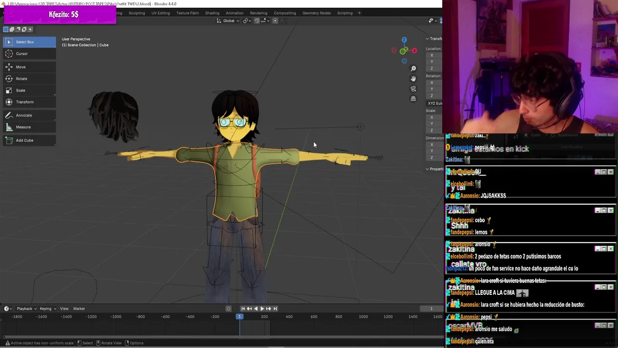Select the Add Cube tool
The height and width of the screenshot is (348, 618).
pos(29,140)
